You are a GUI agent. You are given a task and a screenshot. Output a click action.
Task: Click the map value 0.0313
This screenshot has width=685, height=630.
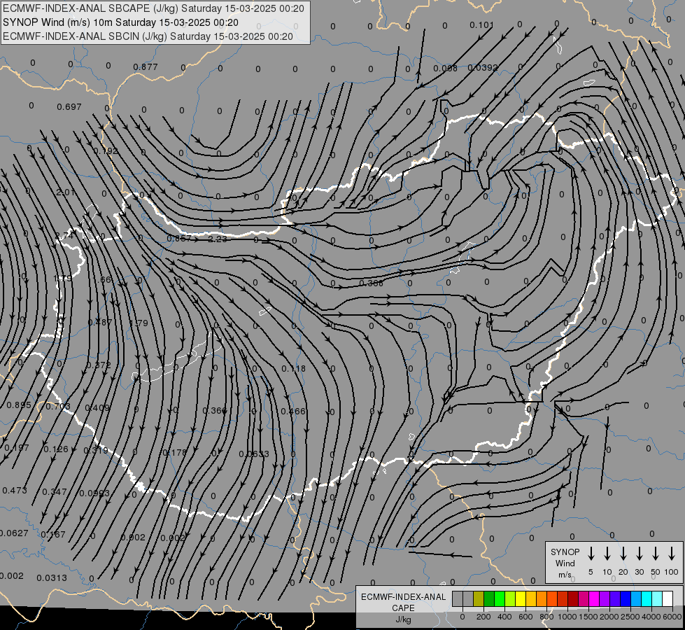[52, 577]
